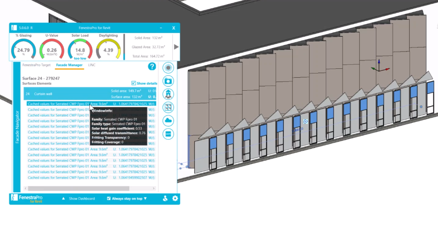Click the camera snapshot icon
Screen dimensions: 438x247
point(168,81)
